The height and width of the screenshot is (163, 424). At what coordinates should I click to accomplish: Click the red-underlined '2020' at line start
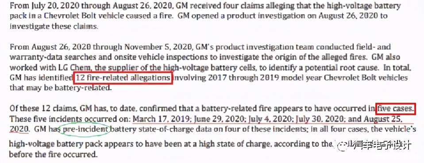point(19,129)
